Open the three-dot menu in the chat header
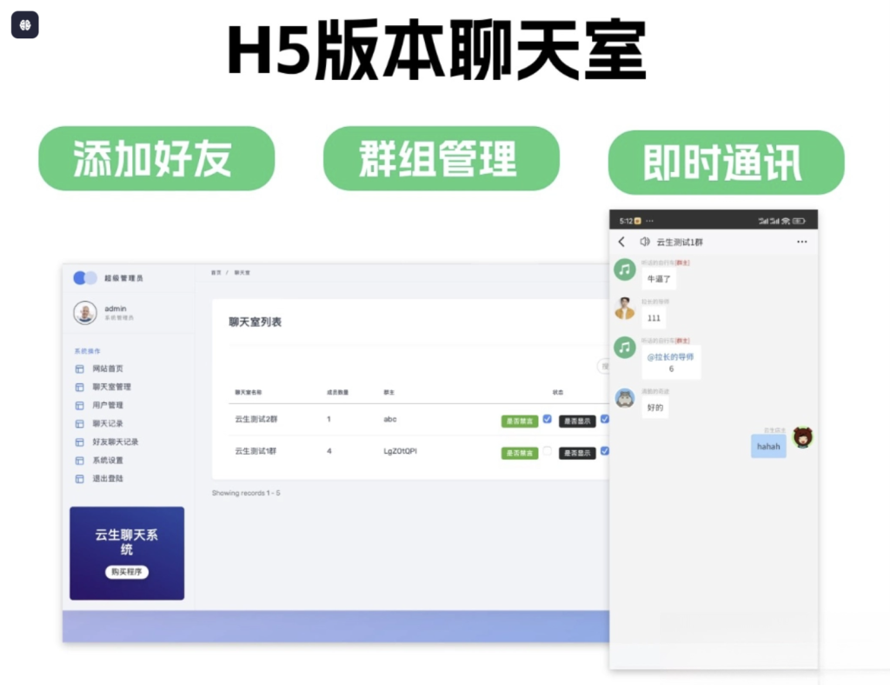 coord(803,242)
